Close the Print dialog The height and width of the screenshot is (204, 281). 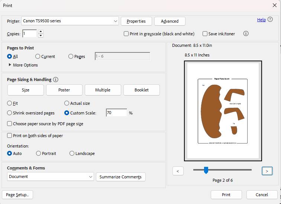pyautogui.click(x=275, y=5)
